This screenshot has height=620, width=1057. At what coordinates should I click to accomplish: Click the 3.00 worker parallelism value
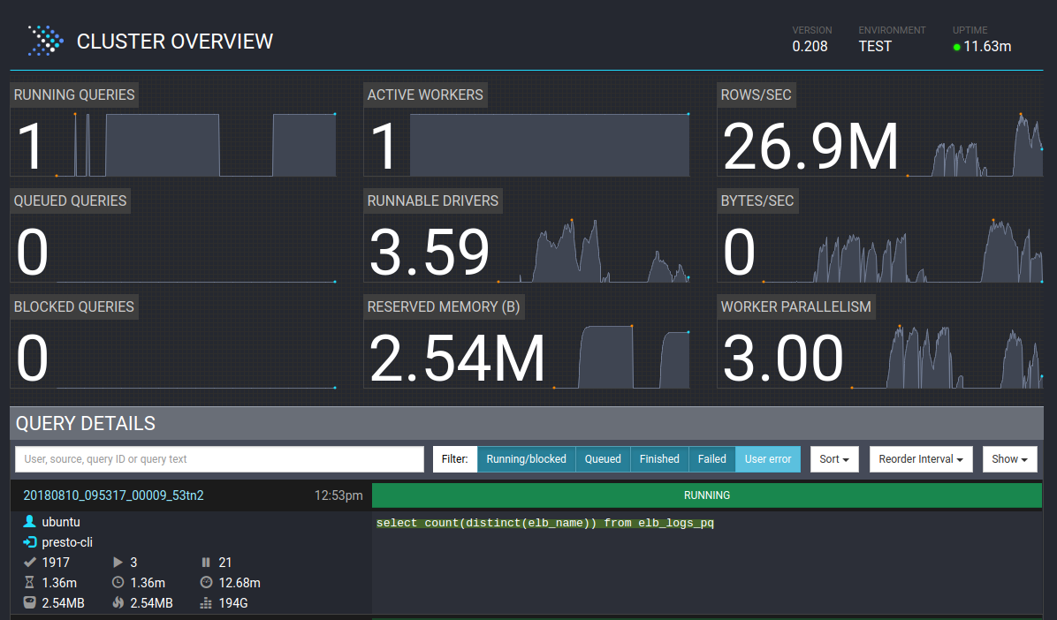(783, 359)
